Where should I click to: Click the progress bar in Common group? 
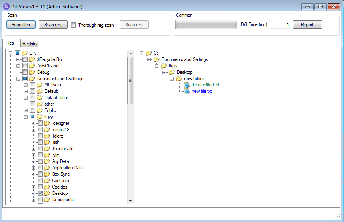click(206, 25)
